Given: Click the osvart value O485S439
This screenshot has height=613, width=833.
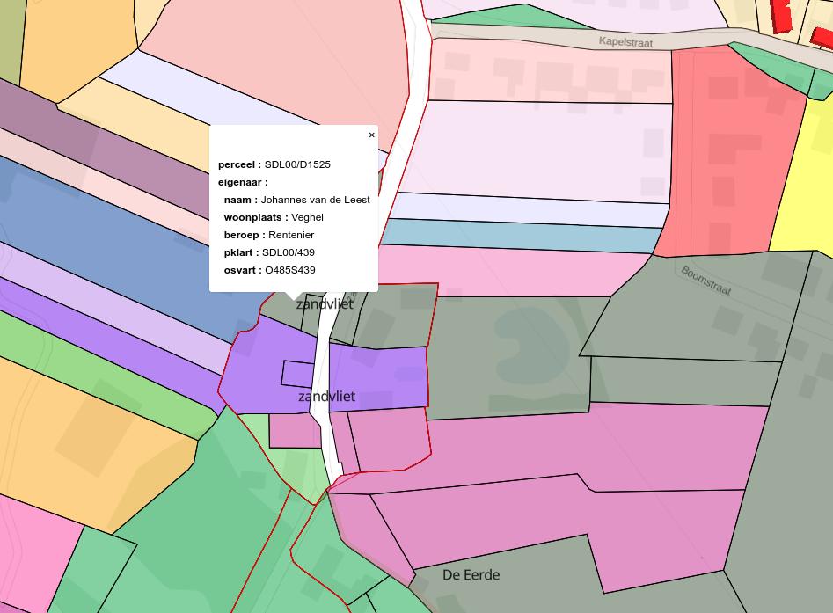Looking at the screenshot, I should coord(289,270).
